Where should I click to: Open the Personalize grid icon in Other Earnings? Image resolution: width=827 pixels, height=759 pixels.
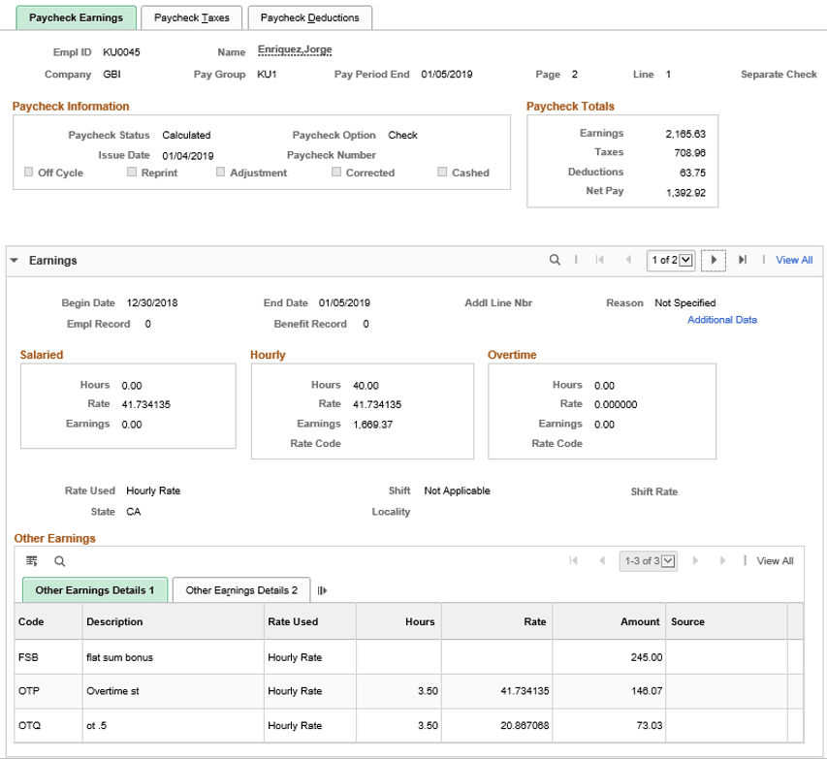point(31,560)
